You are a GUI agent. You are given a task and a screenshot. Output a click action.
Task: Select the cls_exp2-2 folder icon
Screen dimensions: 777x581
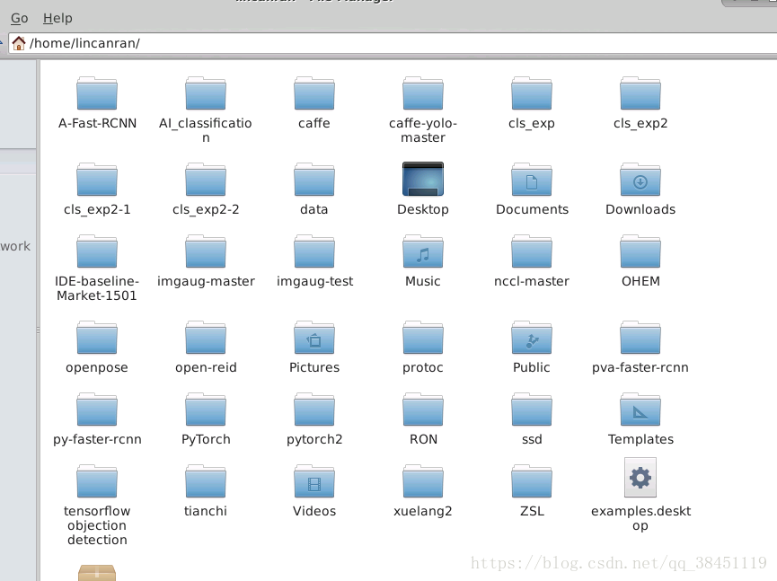click(x=206, y=180)
